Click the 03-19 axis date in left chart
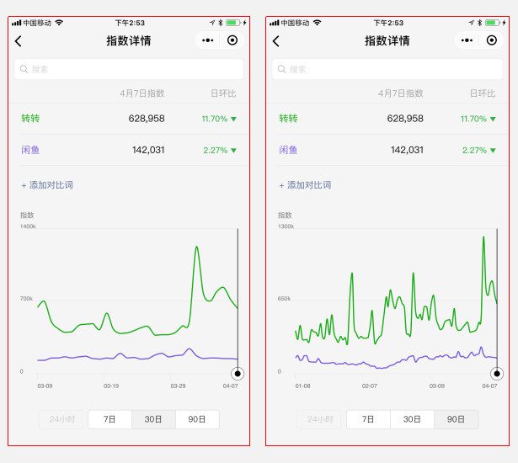 111,386
